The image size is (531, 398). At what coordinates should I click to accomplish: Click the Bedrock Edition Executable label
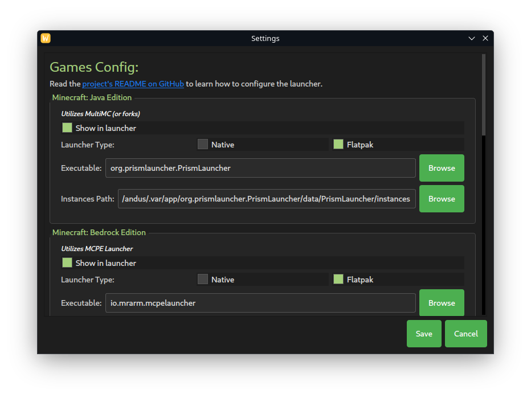[81, 303]
